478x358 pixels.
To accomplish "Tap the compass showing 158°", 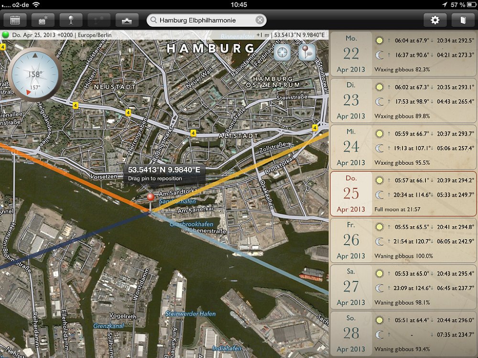I will pyautogui.click(x=34, y=74).
